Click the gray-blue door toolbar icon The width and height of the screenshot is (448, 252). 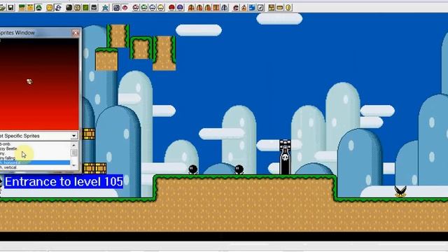225,8
